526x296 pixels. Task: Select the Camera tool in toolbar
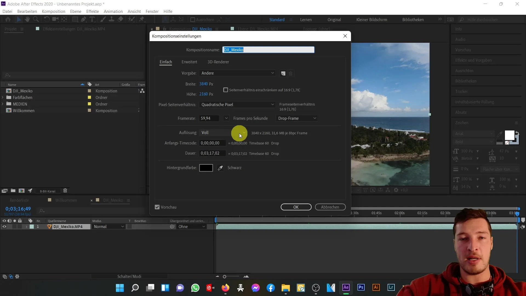[56, 19]
